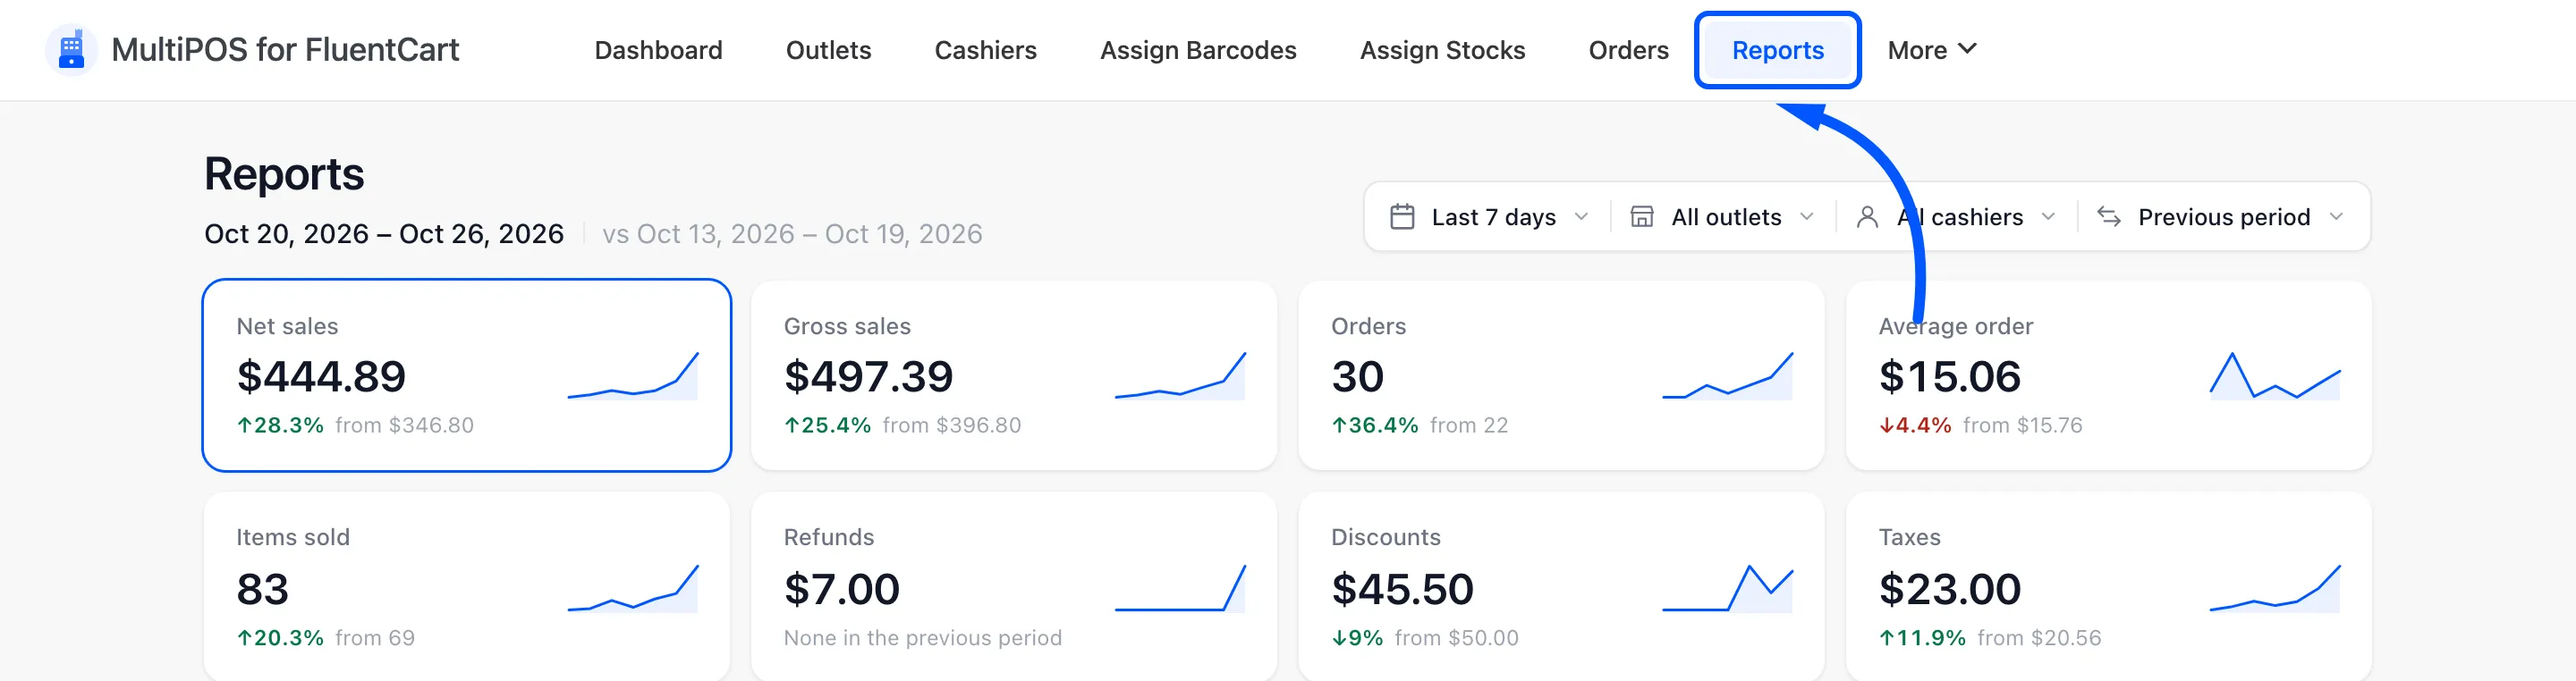2576x681 pixels.
Task: Select the Gross sales card
Action: coord(1014,375)
